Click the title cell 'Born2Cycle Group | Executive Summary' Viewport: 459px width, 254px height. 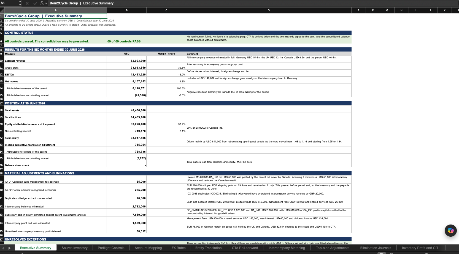click(x=56, y=16)
